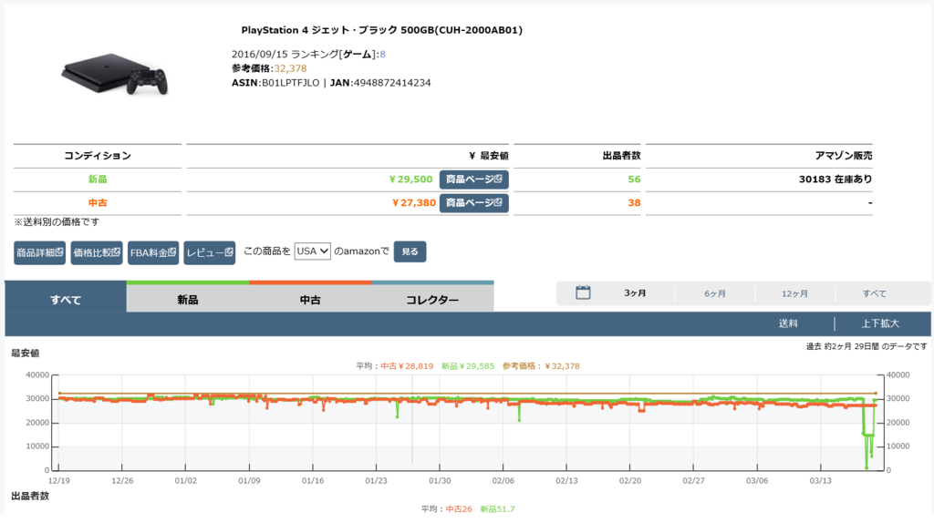
Task: Click the 中古 condition row label
Action: click(98, 203)
